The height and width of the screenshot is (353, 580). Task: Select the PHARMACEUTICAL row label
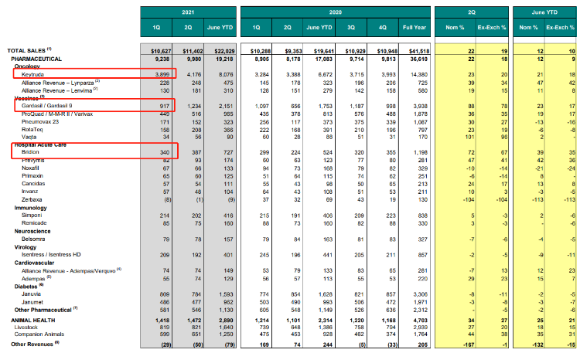pos(36,59)
